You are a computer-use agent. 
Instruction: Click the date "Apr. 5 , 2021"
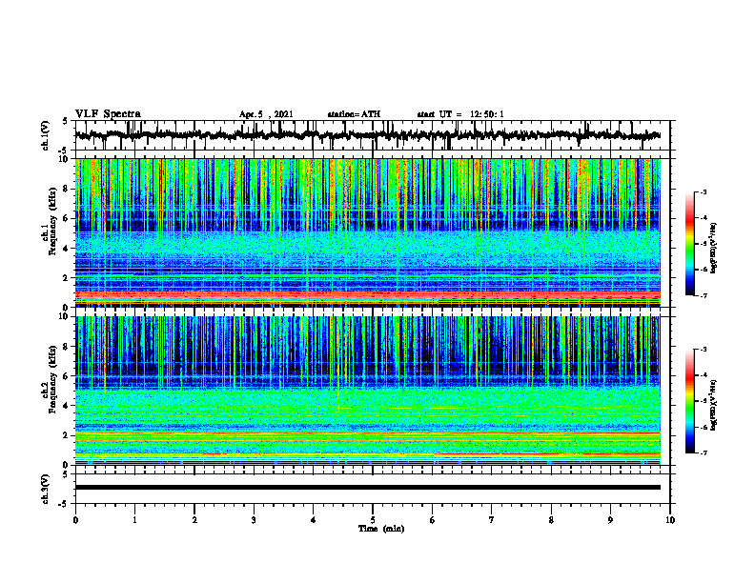coord(266,114)
